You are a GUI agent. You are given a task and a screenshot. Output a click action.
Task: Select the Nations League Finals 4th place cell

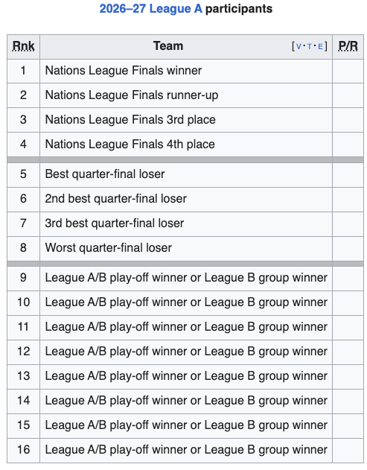186,145
